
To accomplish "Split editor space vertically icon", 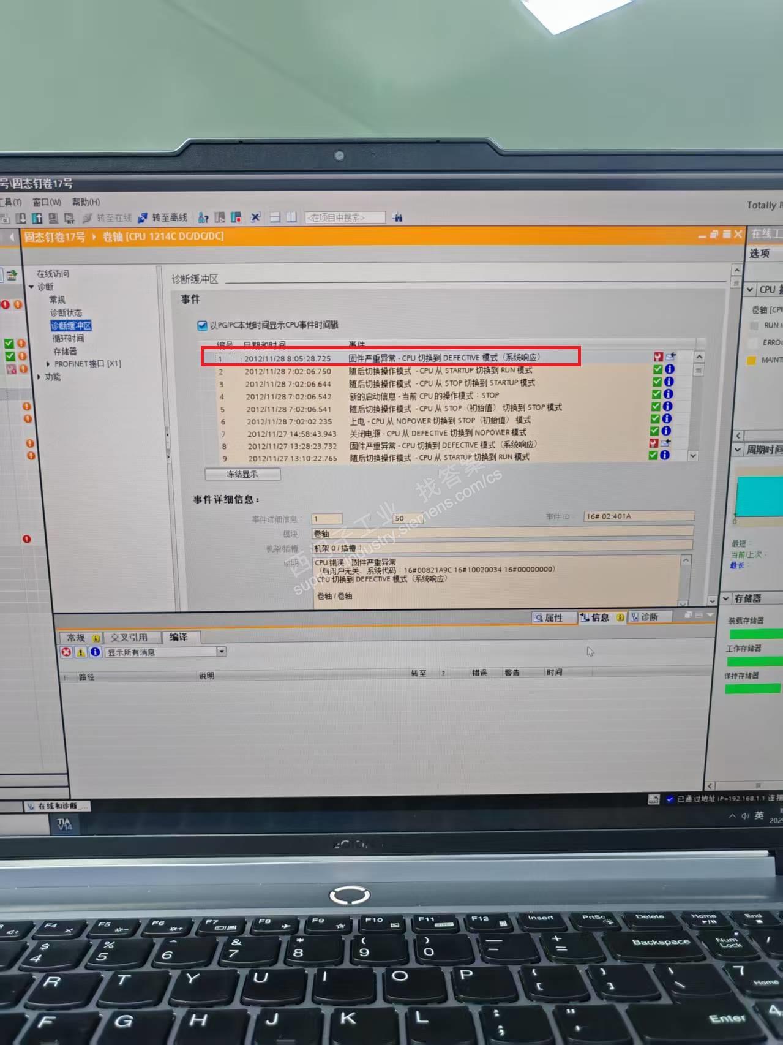I will click(x=292, y=217).
